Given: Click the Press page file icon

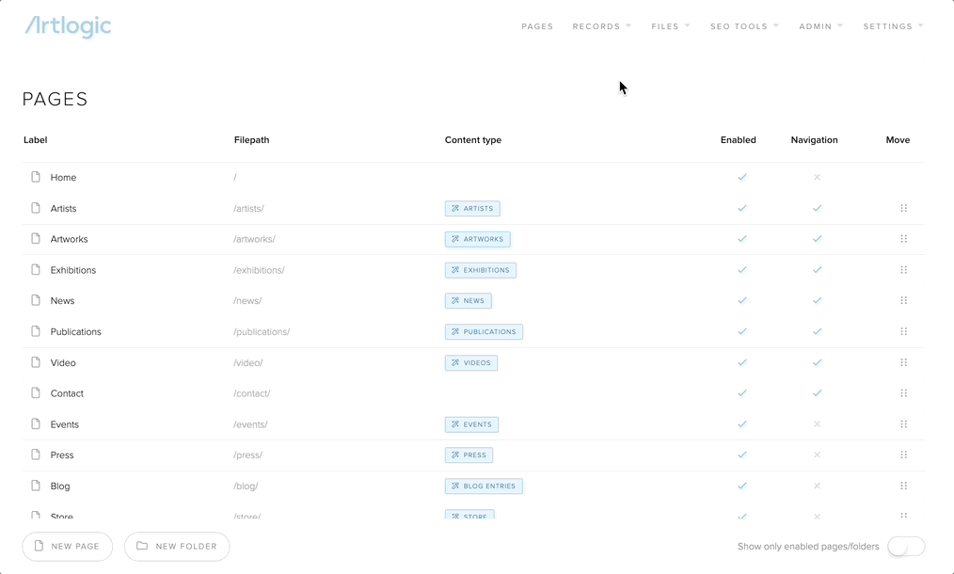Looking at the screenshot, I should click(x=36, y=454).
